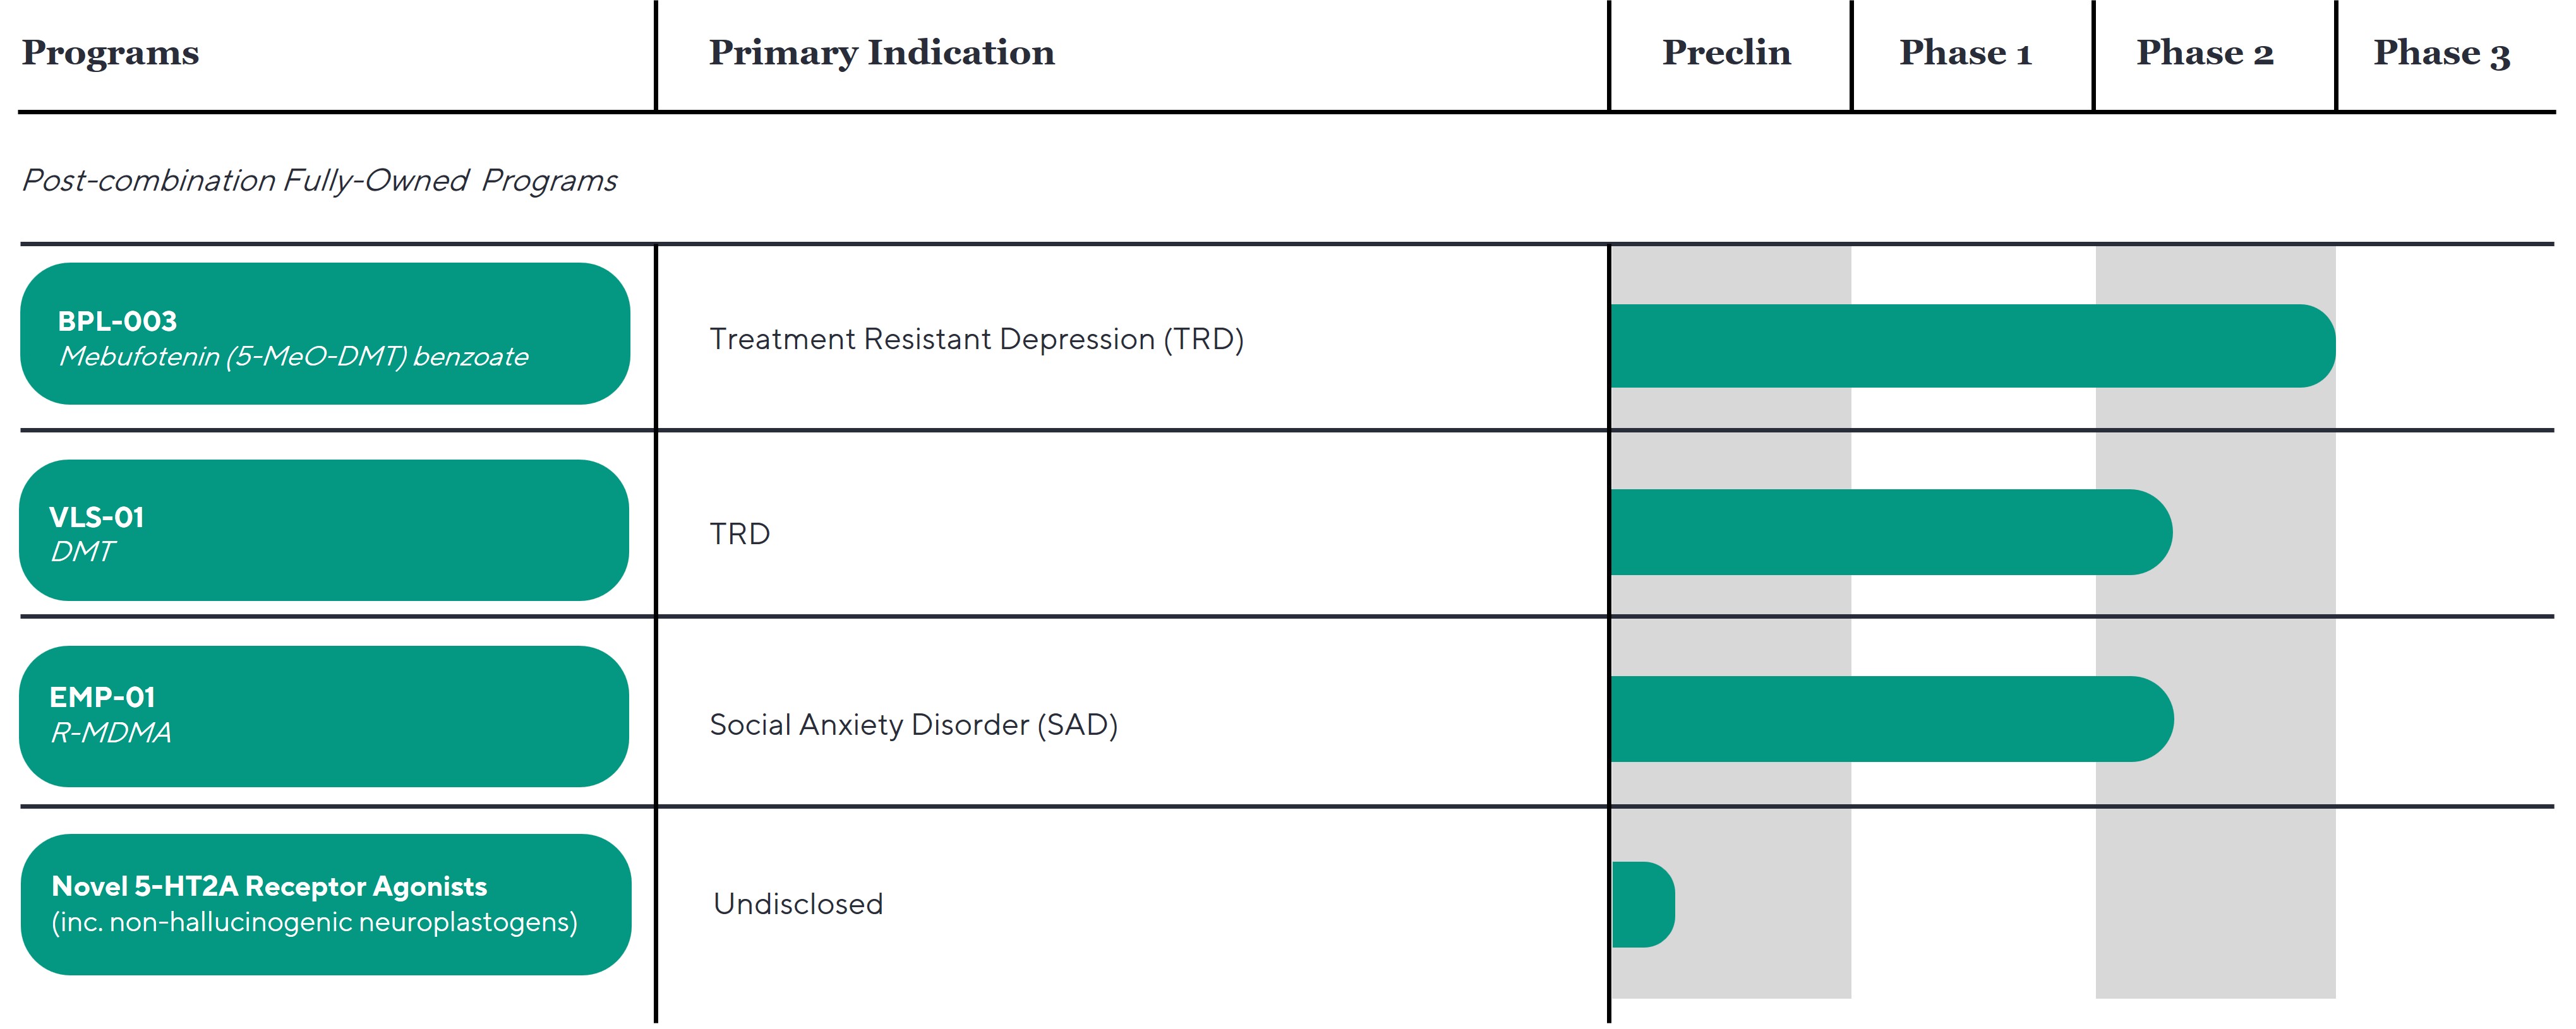The image size is (2576, 1029).
Task: Click Social Anxiety Disorder (SAD) text
Action: pos(913,725)
